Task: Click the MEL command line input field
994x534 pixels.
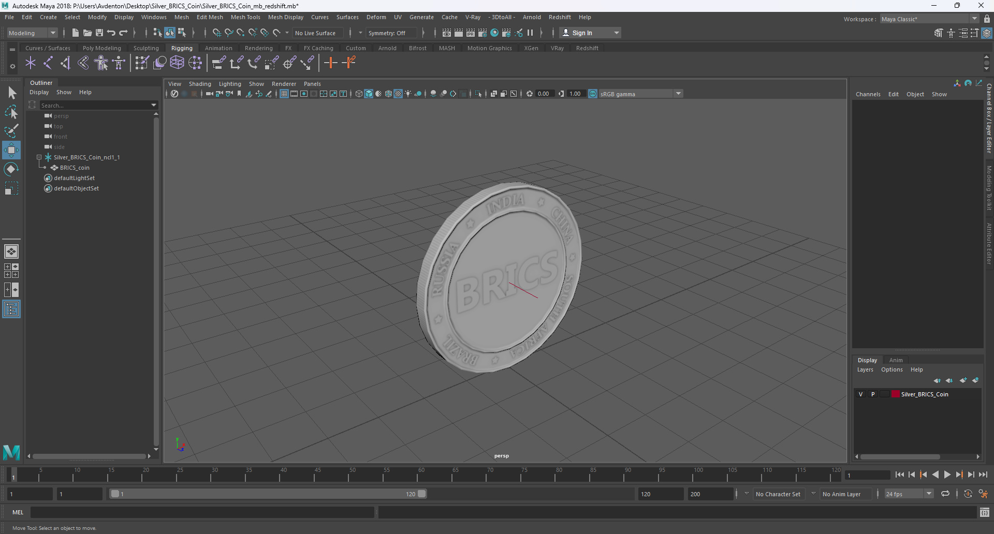Action: pos(202,512)
